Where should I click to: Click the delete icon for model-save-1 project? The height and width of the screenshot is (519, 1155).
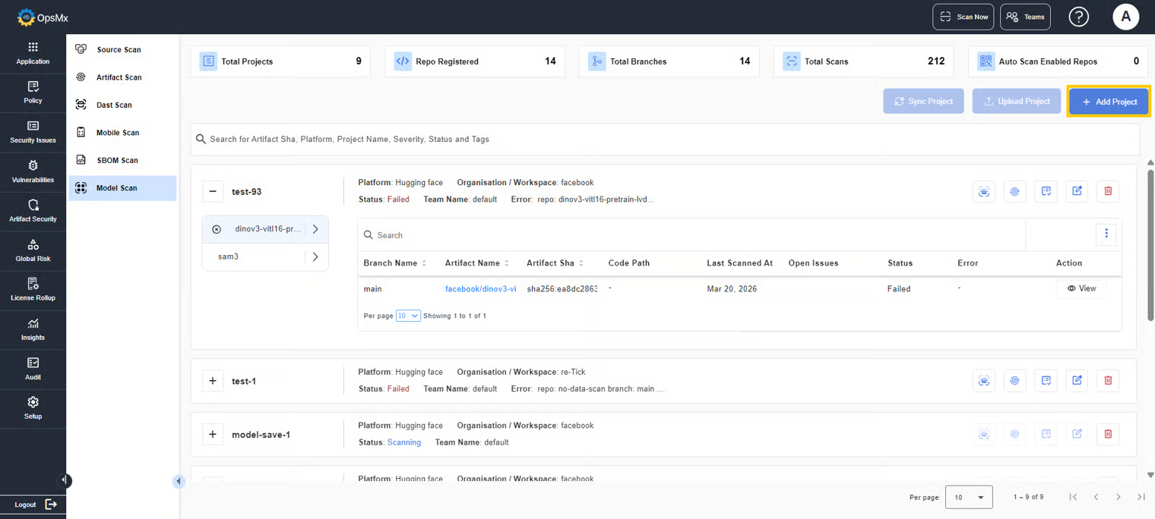tap(1108, 434)
